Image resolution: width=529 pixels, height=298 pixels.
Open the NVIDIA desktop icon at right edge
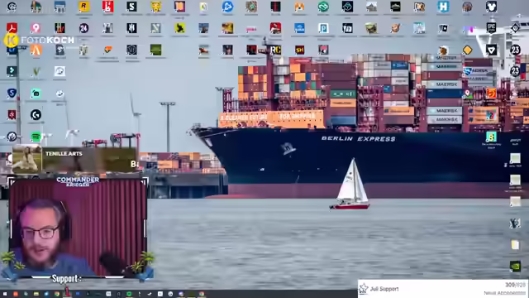[x=515, y=267]
